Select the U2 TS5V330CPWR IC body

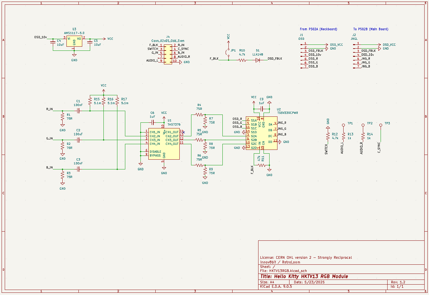point(262,134)
